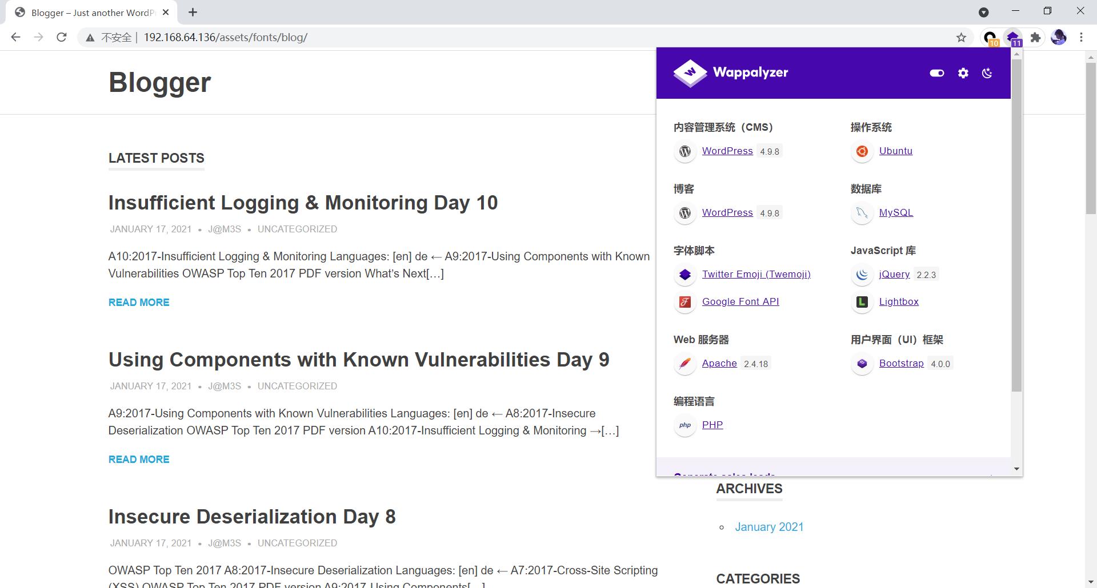The height and width of the screenshot is (588, 1097).
Task: Click WordPress icon under 博客 category
Action: pos(685,213)
